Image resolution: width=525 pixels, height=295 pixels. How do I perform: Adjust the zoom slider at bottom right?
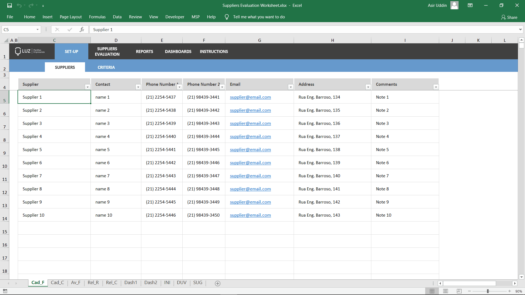click(x=488, y=291)
